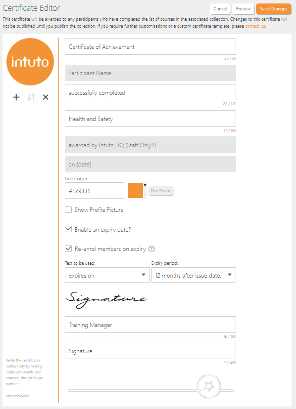Click the Pick Colour button
The width and height of the screenshot is (296, 409).
pos(160,191)
